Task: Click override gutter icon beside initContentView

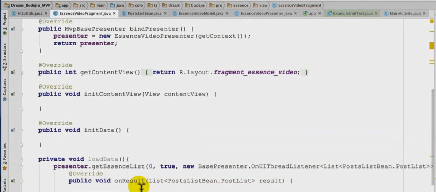Action: pyautogui.click(x=13, y=94)
